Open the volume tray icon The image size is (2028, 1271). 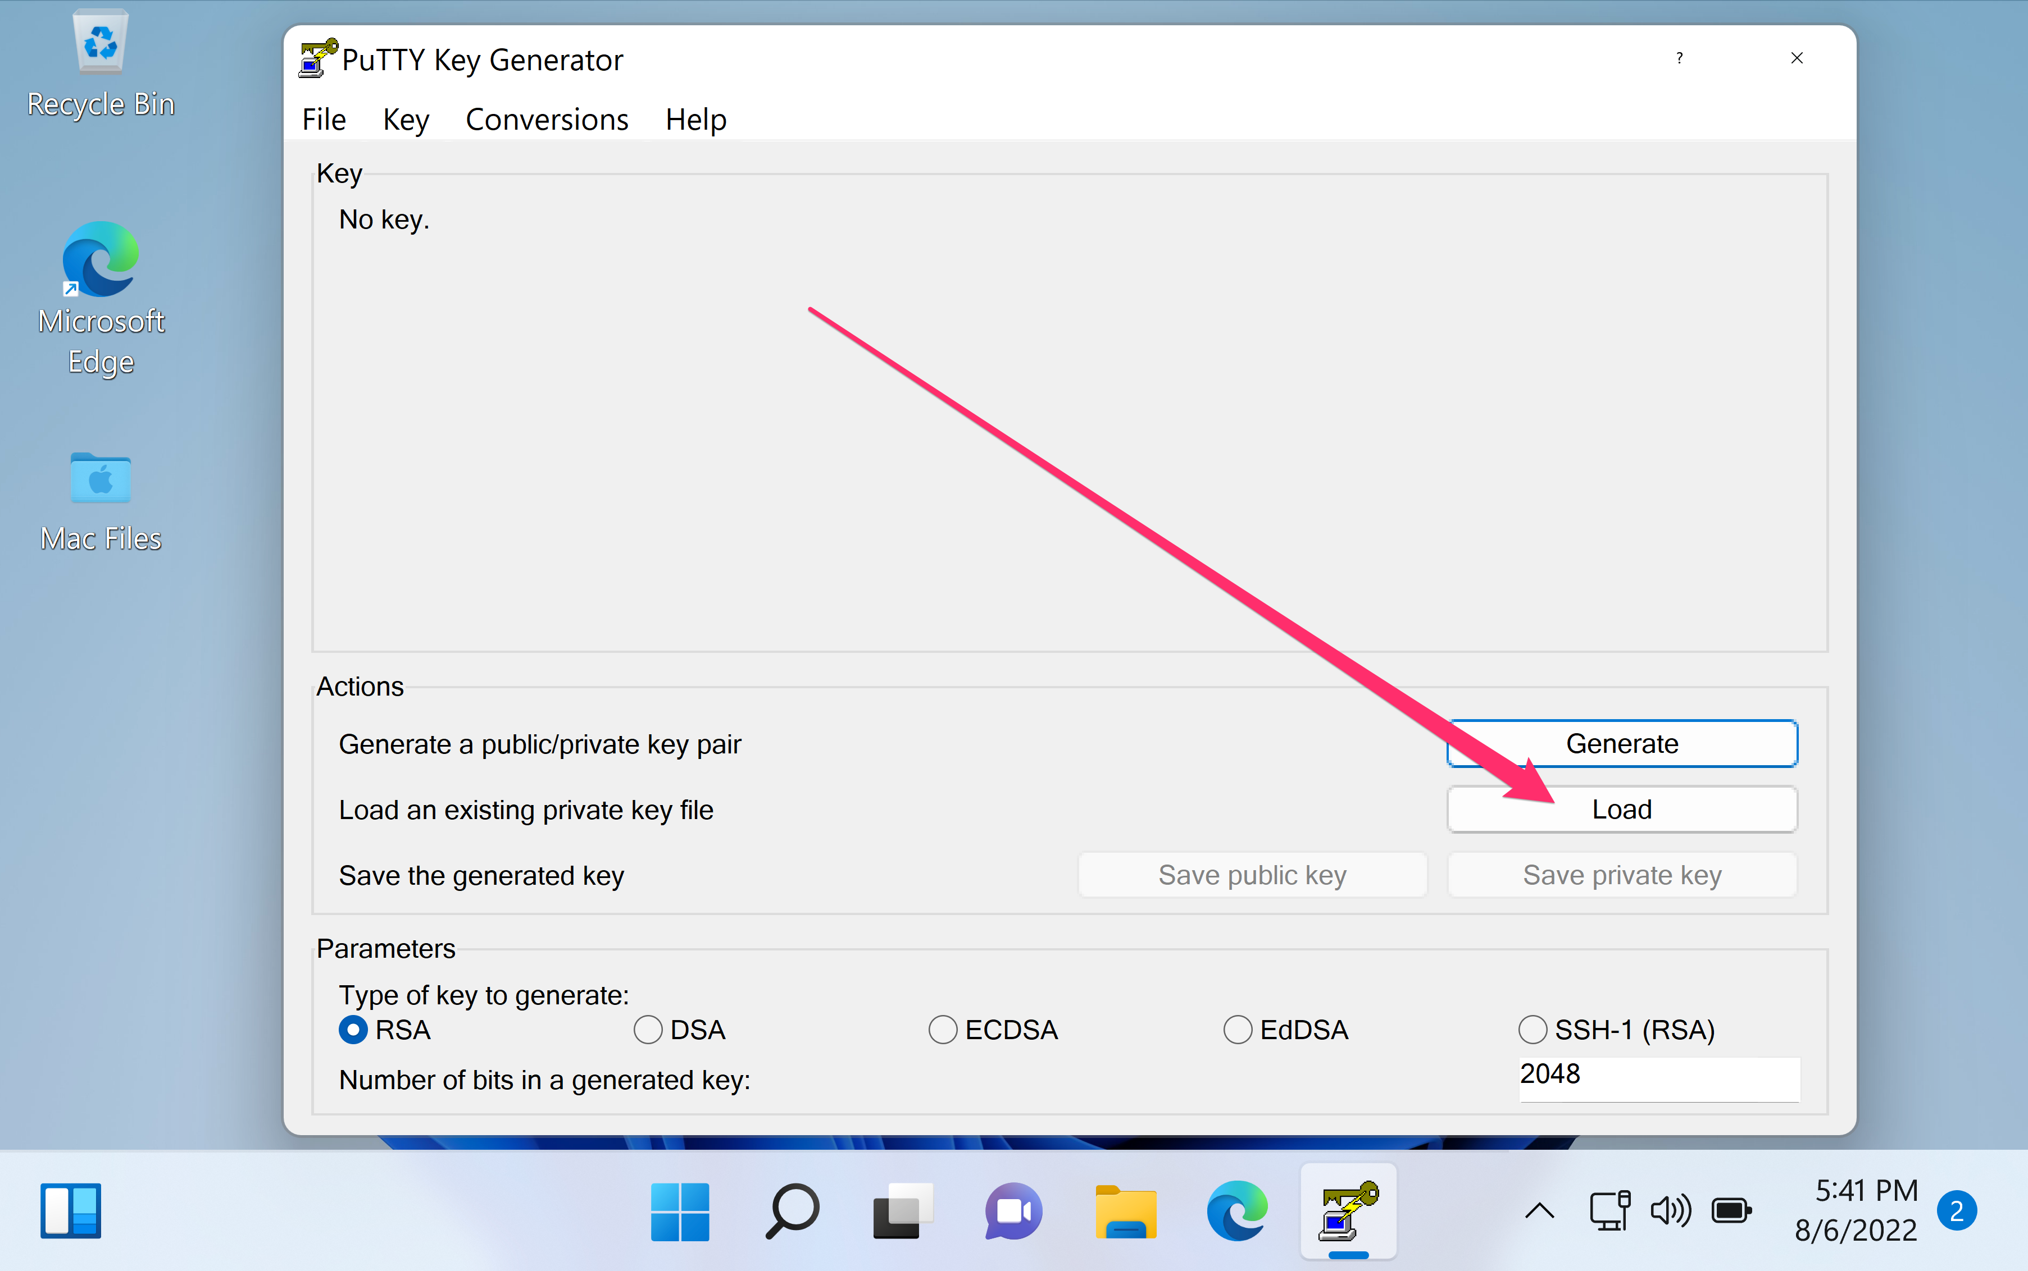tap(1671, 1211)
